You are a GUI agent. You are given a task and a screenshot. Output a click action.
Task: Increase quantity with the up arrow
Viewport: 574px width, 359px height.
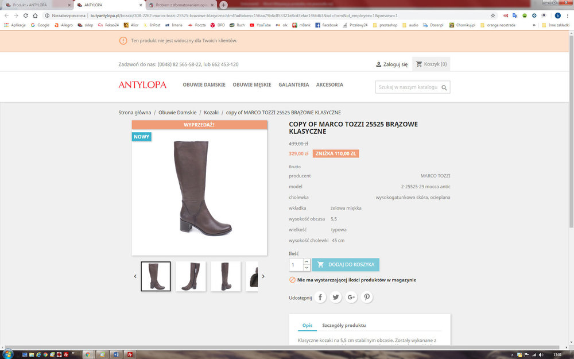[307, 261]
